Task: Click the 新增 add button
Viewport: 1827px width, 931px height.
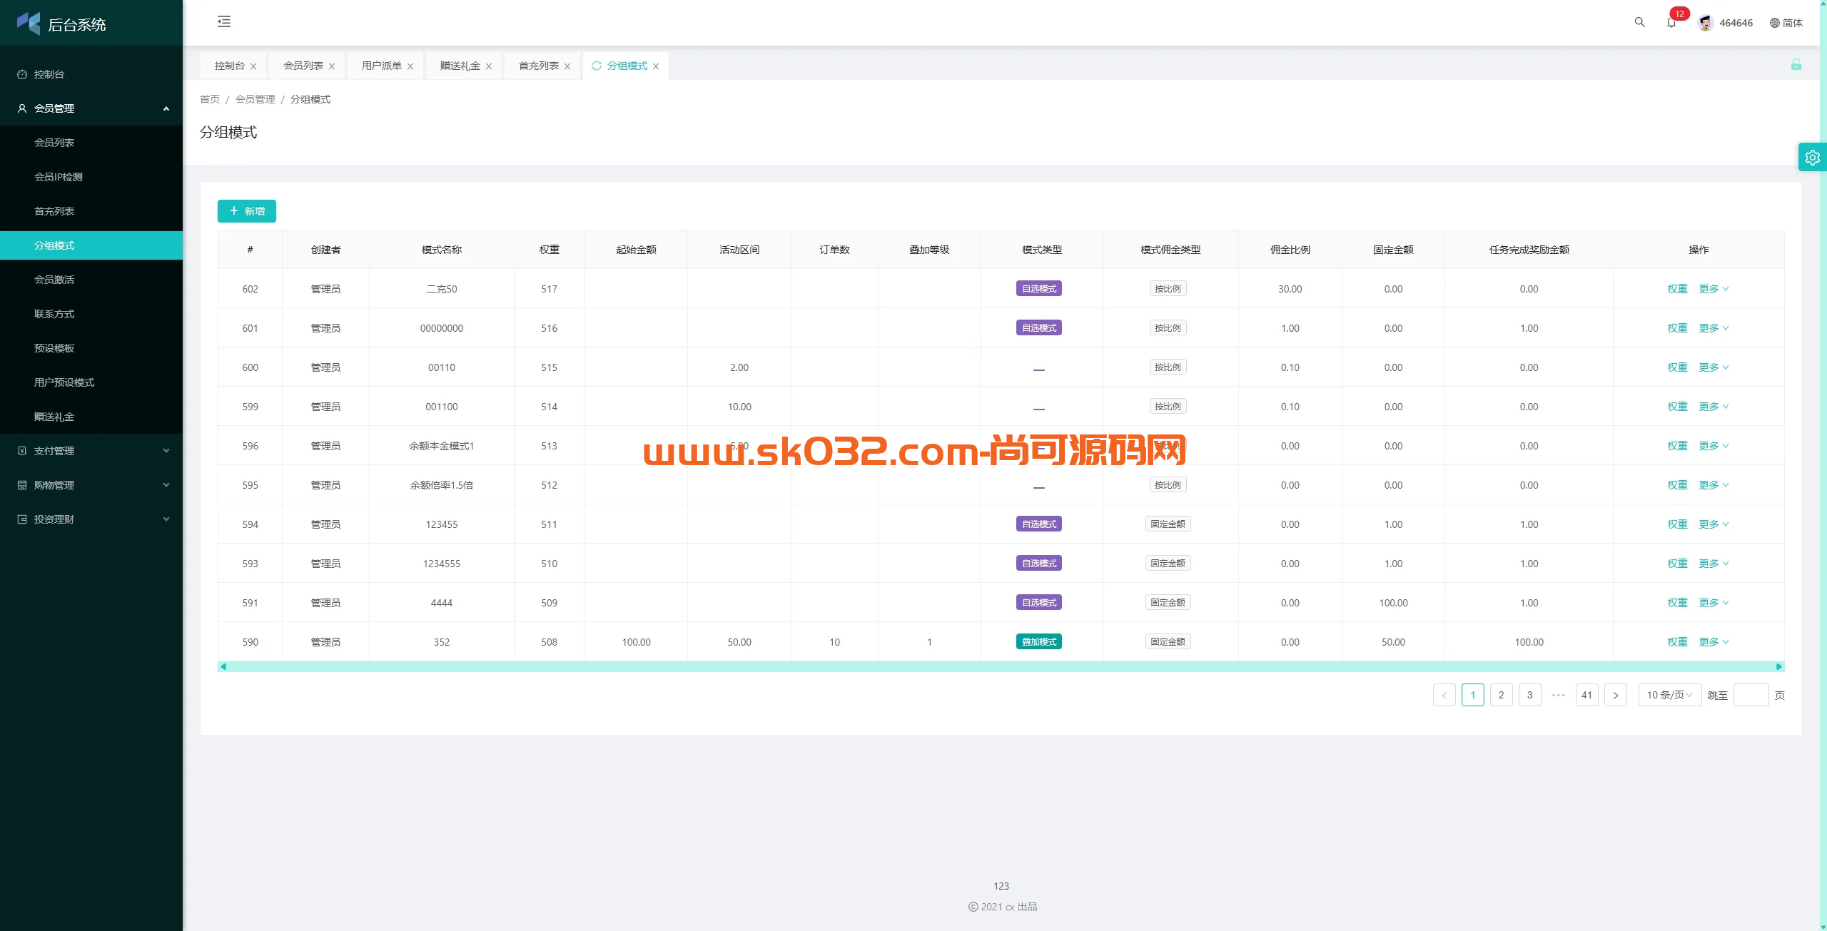Action: click(246, 210)
